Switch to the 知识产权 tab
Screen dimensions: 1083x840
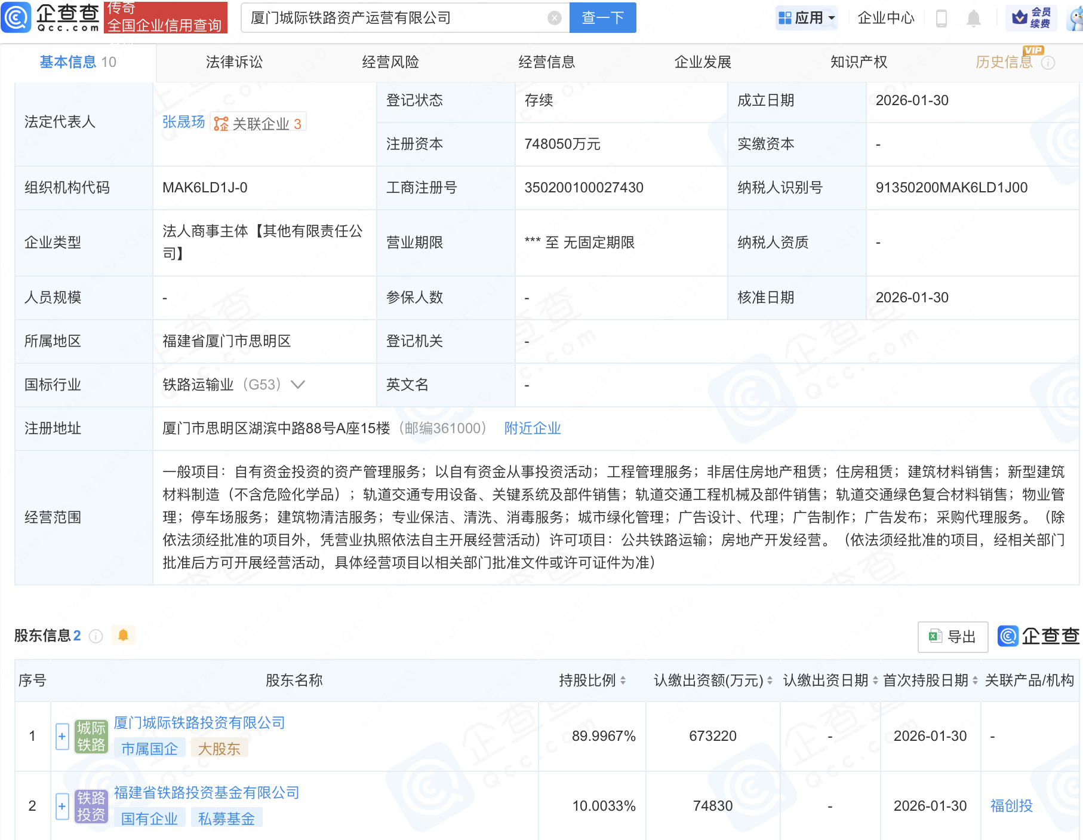pos(859,62)
